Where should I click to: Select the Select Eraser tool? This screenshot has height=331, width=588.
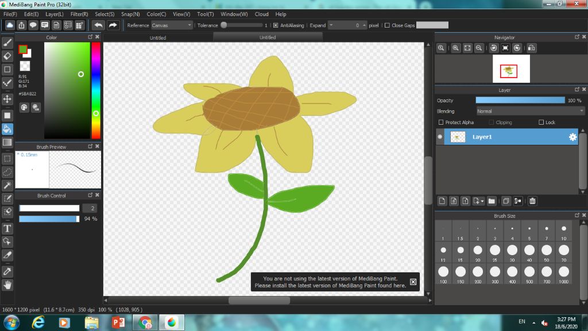pos(7,211)
